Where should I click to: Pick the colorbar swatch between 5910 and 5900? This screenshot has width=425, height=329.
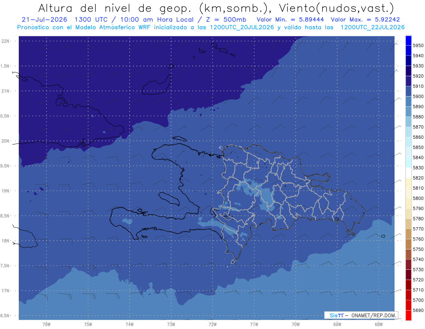[x=408, y=91]
